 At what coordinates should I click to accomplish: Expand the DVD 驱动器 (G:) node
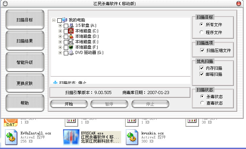(x=60, y=53)
